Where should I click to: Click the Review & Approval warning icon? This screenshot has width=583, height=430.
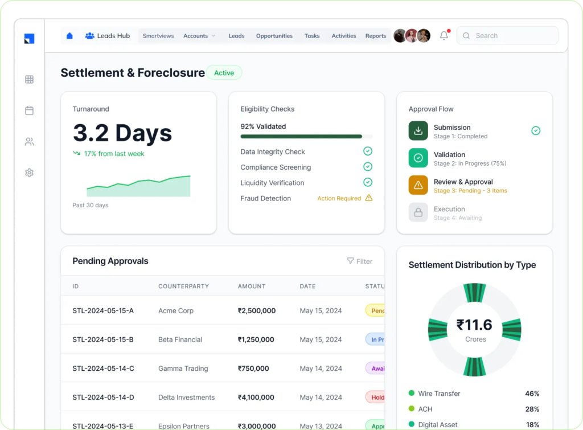tap(418, 185)
